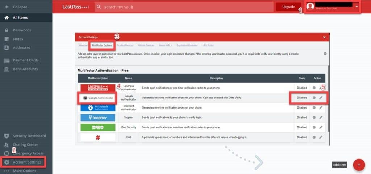371x174 pixels.
Task: Click the Grid hash logo
Action: coord(98,137)
